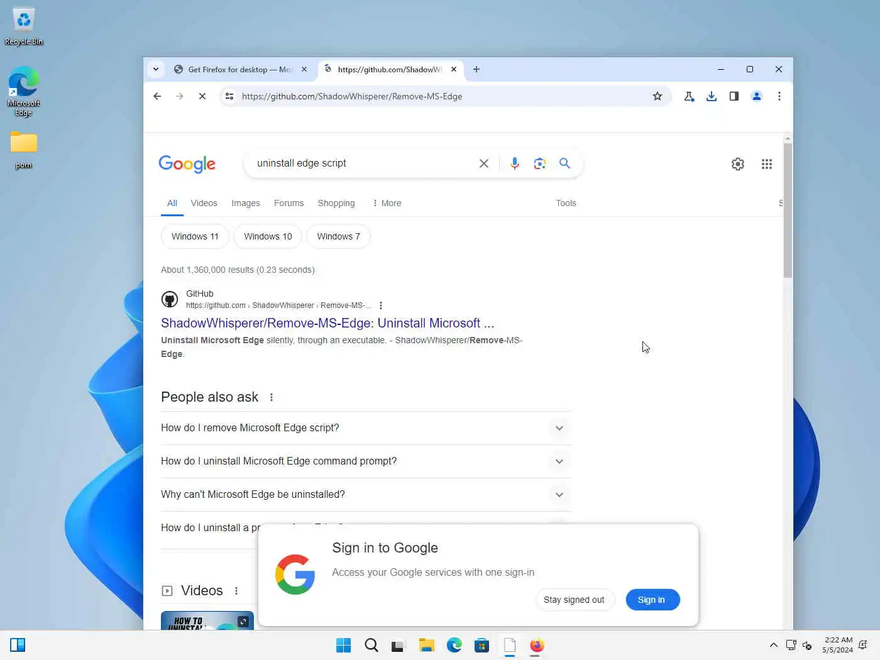The width and height of the screenshot is (880, 660).
Task: Open About this result for People also ask
Action: (272, 397)
